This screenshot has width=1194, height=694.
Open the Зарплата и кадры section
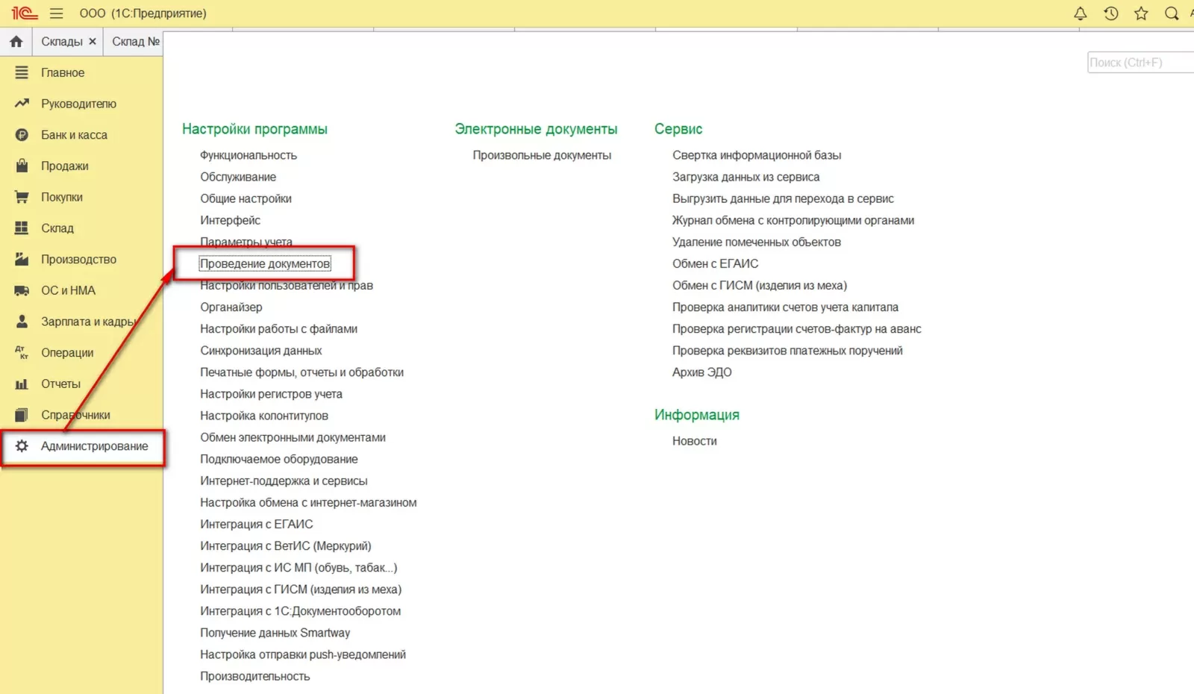[88, 322]
